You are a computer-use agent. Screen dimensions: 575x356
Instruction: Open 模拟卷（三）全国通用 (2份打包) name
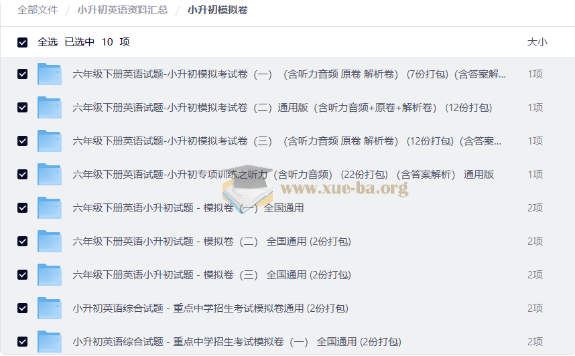212,274
